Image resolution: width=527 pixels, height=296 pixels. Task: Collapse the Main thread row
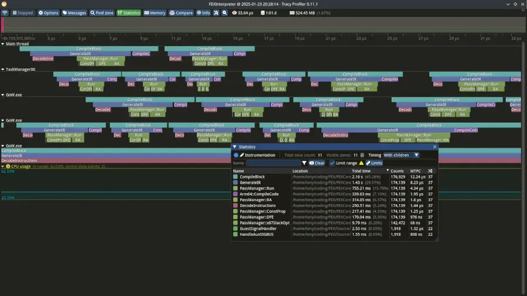3,44
